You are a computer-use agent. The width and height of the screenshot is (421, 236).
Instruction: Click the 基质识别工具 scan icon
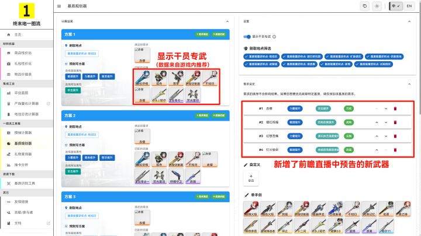point(9,184)
